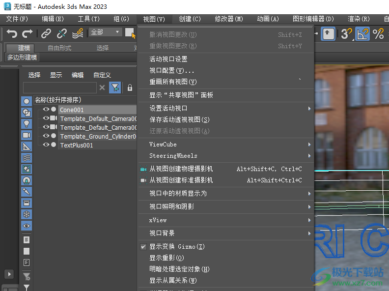Display cameras filter in Scene Explorer
The width and height of the screenshot is (389, 291).
tap(27, 135)
